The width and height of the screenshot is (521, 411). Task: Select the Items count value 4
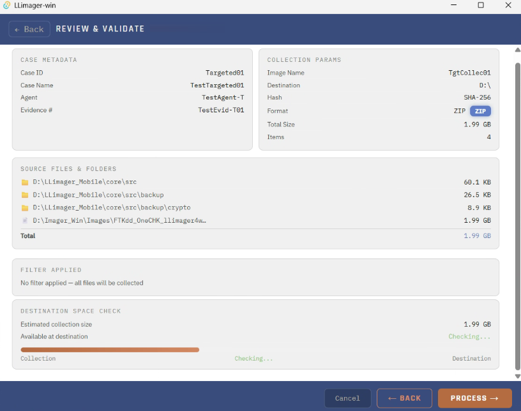pos(489,137)
